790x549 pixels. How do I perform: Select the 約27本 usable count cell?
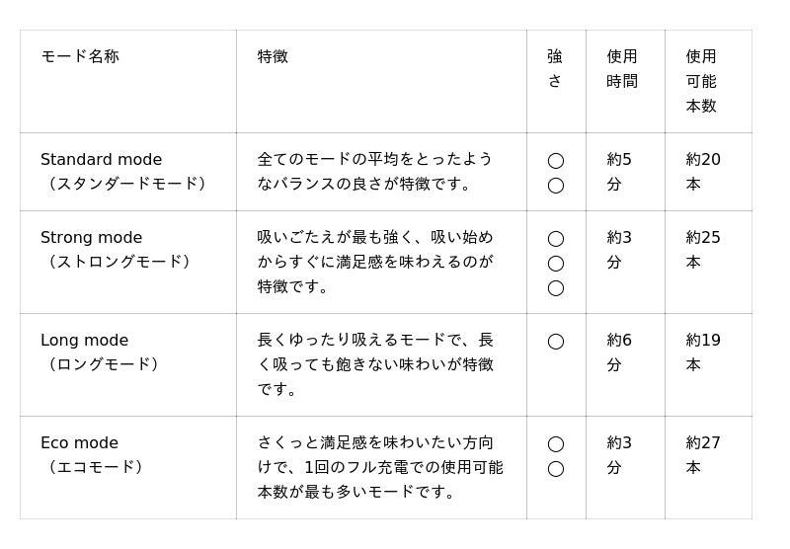coord(703,455)
